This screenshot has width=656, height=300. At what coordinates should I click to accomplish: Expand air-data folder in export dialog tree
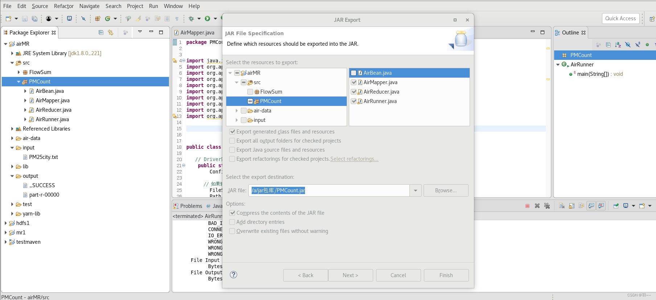pos(237,111)
